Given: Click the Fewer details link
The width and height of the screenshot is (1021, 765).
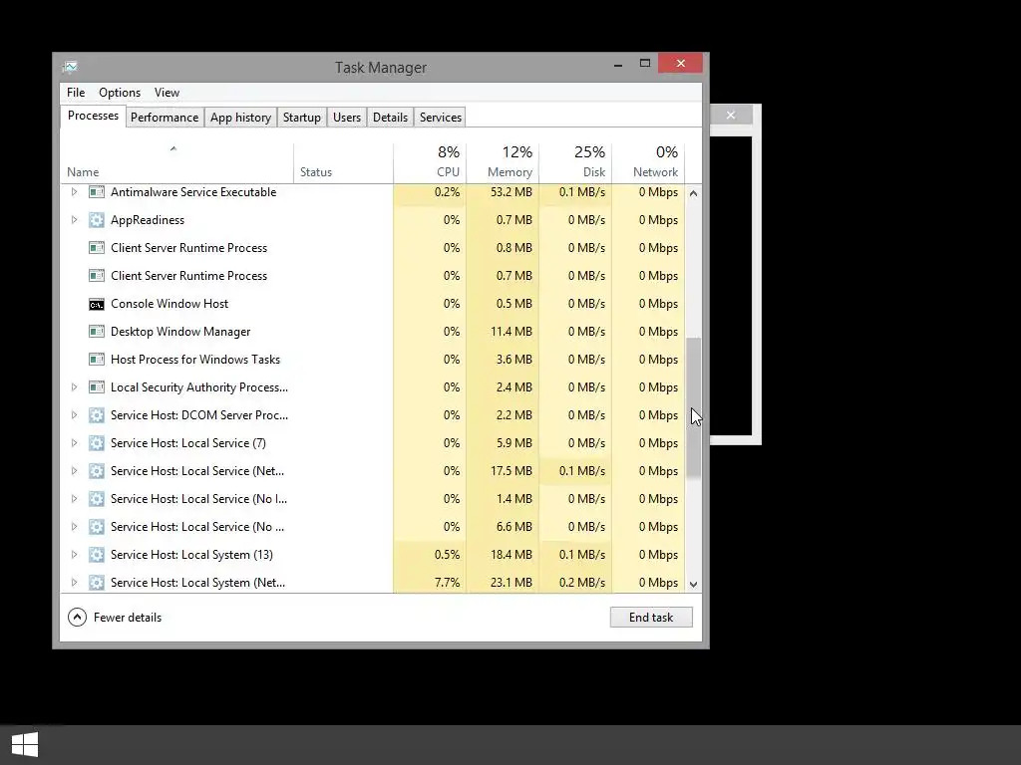Looking at the screenshot, I should pyautogui.click(x=128, y=618).
